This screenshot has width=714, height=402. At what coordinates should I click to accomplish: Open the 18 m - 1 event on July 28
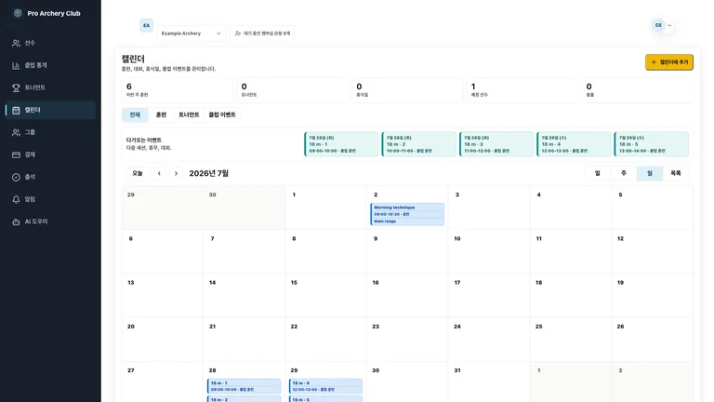pyautogui.click(x=245, y=386)
